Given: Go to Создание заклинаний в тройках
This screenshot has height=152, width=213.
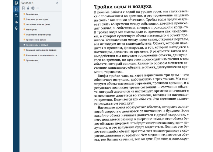Looking at the screenshot, I should (41, 50).
